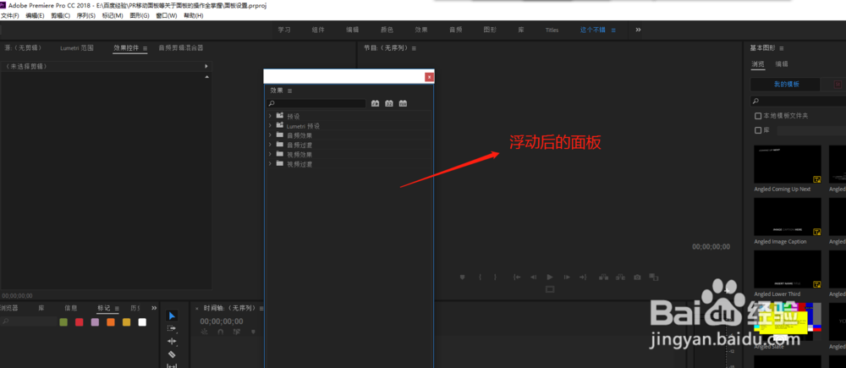Filter markers by orange color swatch
The image size is (846, 368).
pyautogui.click(x=111, y=322)
